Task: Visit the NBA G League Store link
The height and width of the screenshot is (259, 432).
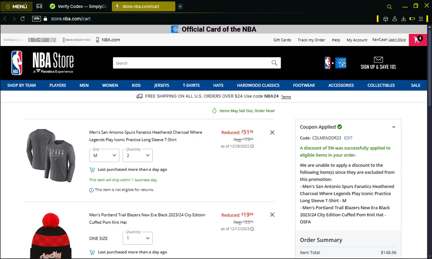Action: [x=42, y=40]
